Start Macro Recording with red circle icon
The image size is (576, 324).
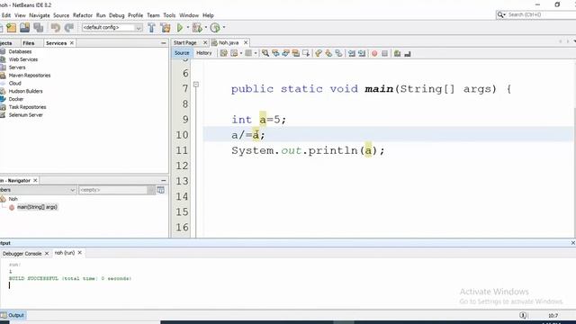coord(374,54)
